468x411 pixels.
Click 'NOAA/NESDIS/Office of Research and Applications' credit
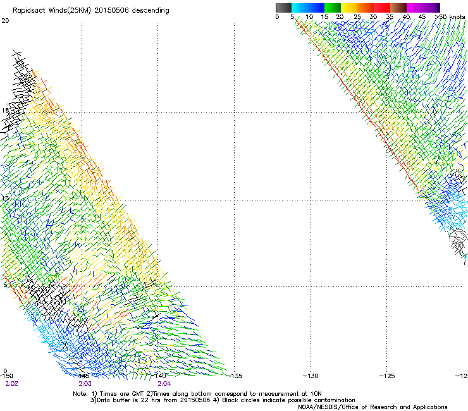(x=373, y=407)
